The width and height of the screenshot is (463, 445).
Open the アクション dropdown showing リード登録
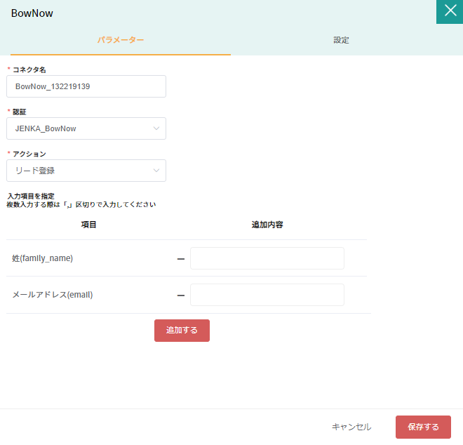point(86,171)
